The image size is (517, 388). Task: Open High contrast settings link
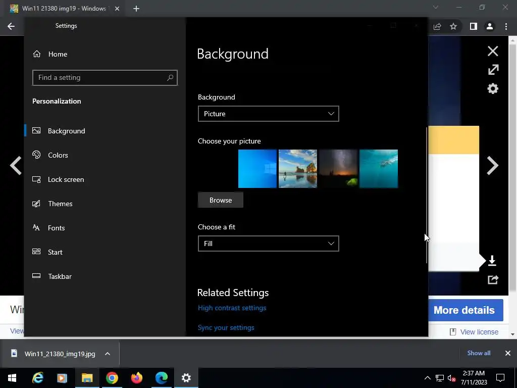(x=232, y=308)
